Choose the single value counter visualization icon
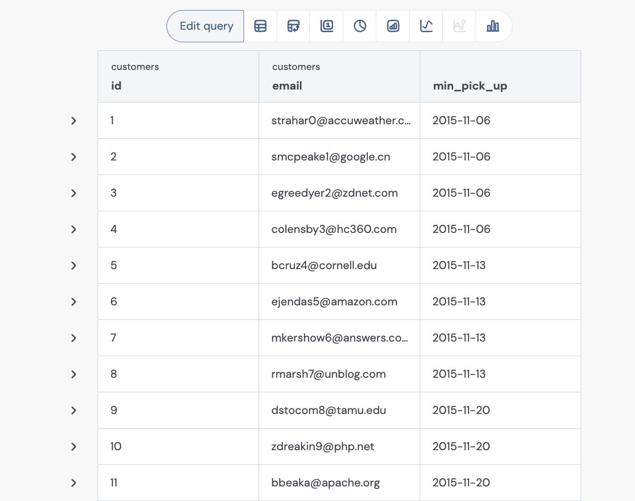 pyautogui.click(x=327, y=26)
